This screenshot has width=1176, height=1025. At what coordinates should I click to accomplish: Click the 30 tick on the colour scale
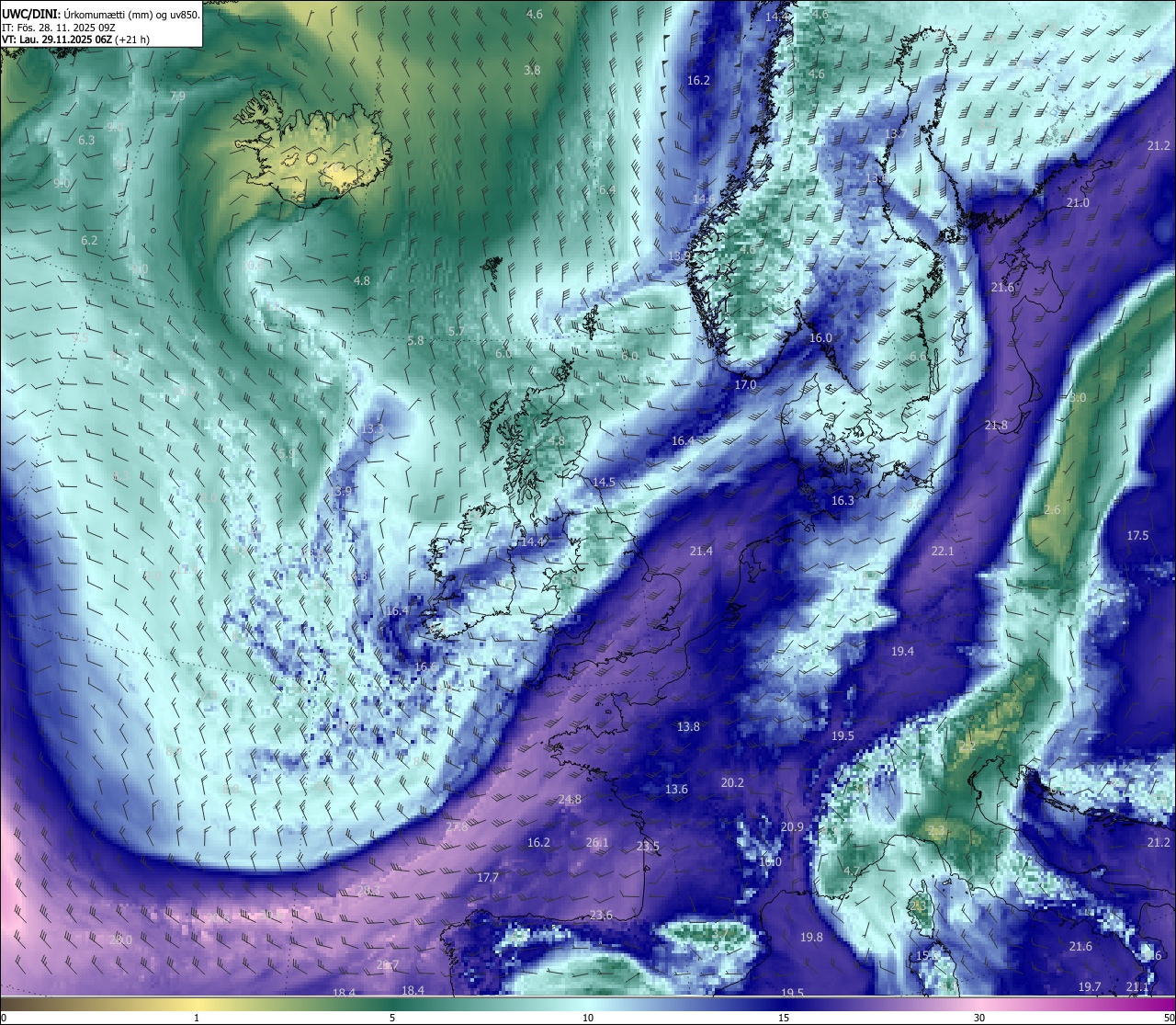(979, 1018)
